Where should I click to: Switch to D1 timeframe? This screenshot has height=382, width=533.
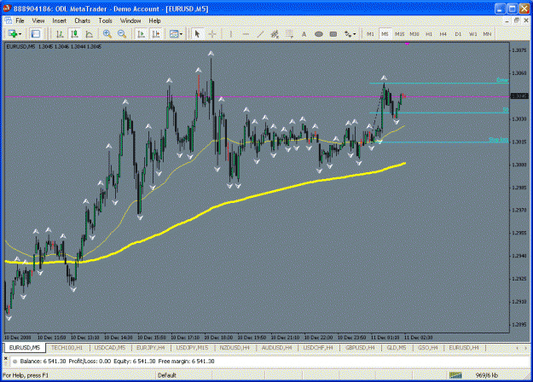pyautogui.click(x=458, y=34)
